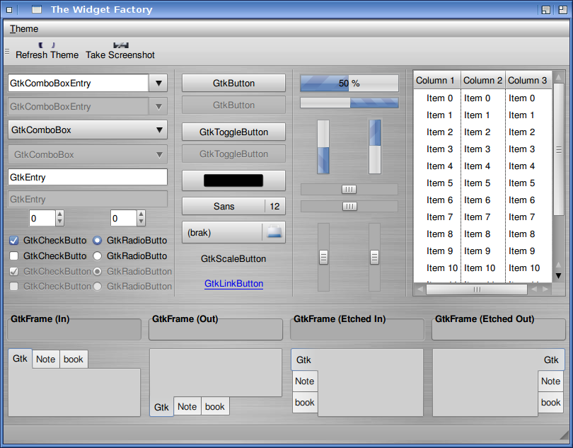
Task: Click the horizontal scrollbar rightmost arrow
Action: tap(545, 289)
